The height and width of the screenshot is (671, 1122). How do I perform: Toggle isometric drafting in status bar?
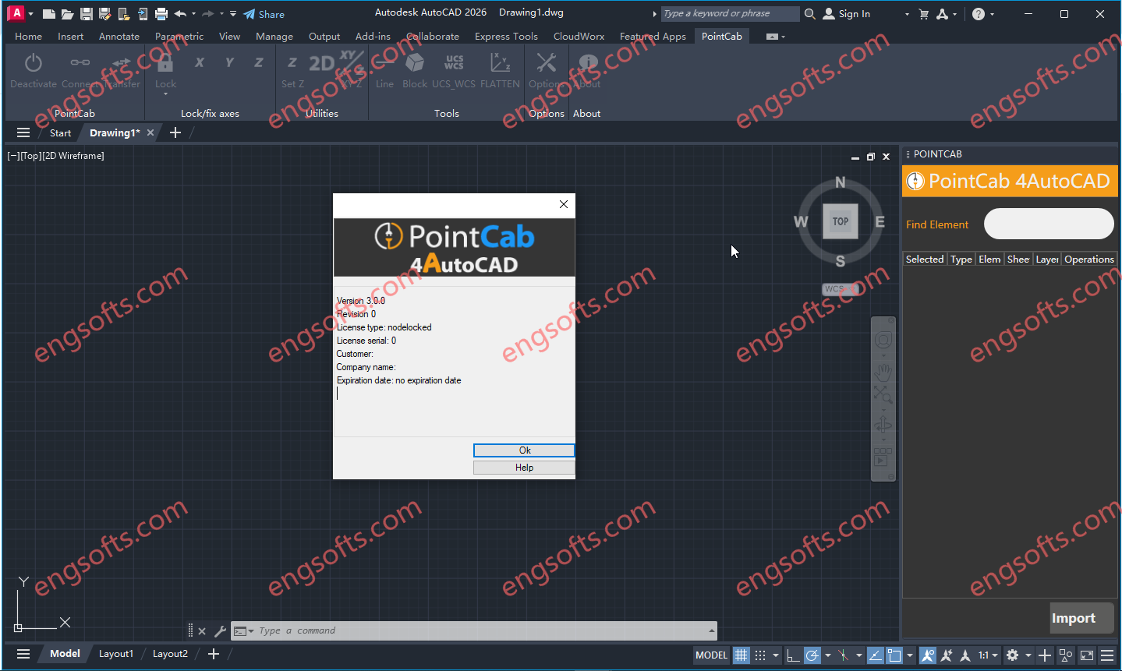[844, 655]
